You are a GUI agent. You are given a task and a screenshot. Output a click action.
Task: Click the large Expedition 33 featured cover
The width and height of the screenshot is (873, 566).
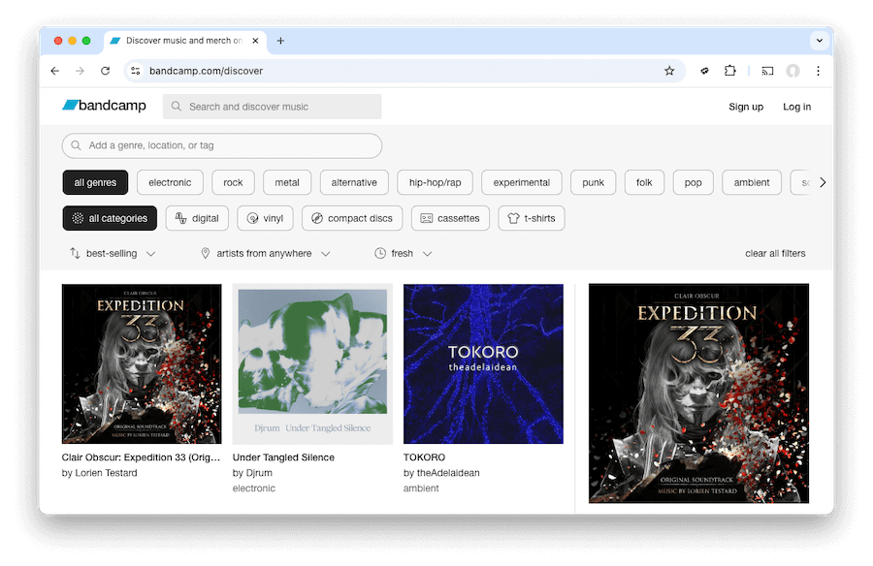pyautogui.click(x=698, y=393)
